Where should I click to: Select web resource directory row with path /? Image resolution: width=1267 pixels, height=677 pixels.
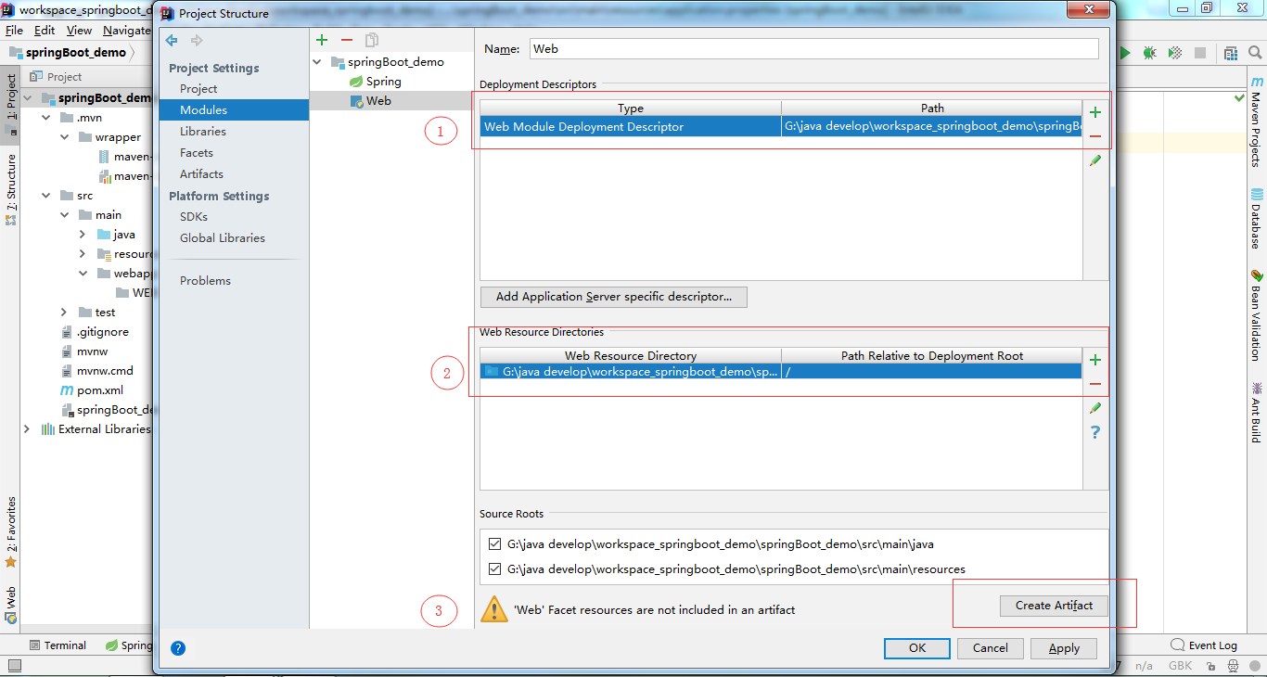[x=781, y=371]
